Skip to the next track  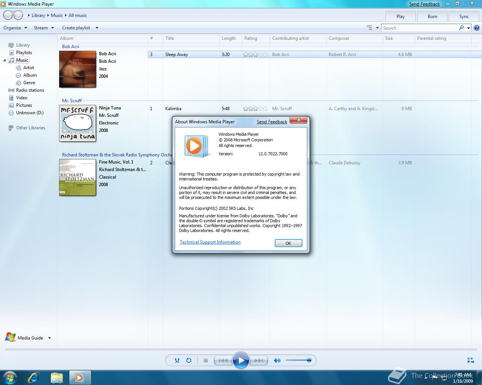click(x=259, y=360)
